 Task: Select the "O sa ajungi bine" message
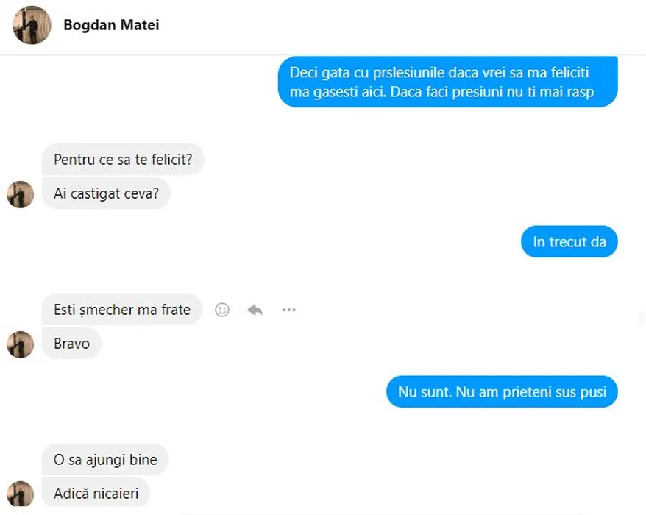(x=105, y=460)
